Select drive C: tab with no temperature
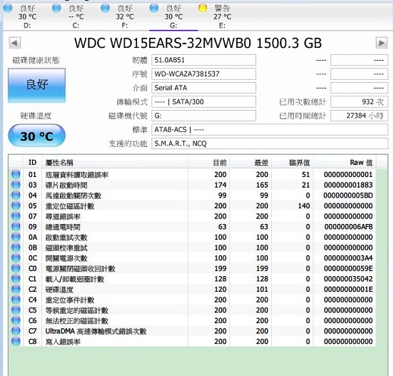Viewport: 394px width, 376px height. click(x=76, y=16)
